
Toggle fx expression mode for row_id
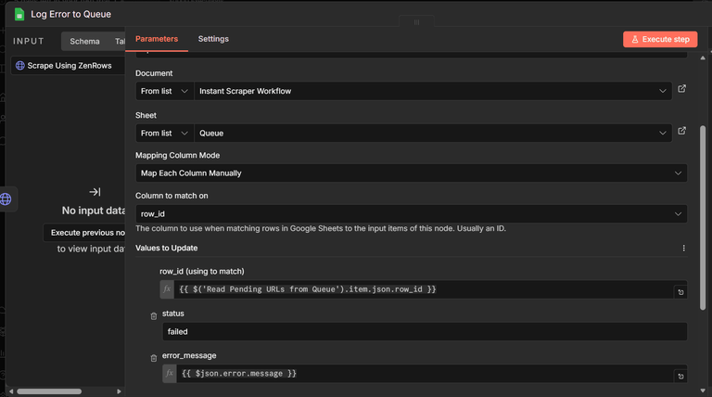[x=167, y=289]
